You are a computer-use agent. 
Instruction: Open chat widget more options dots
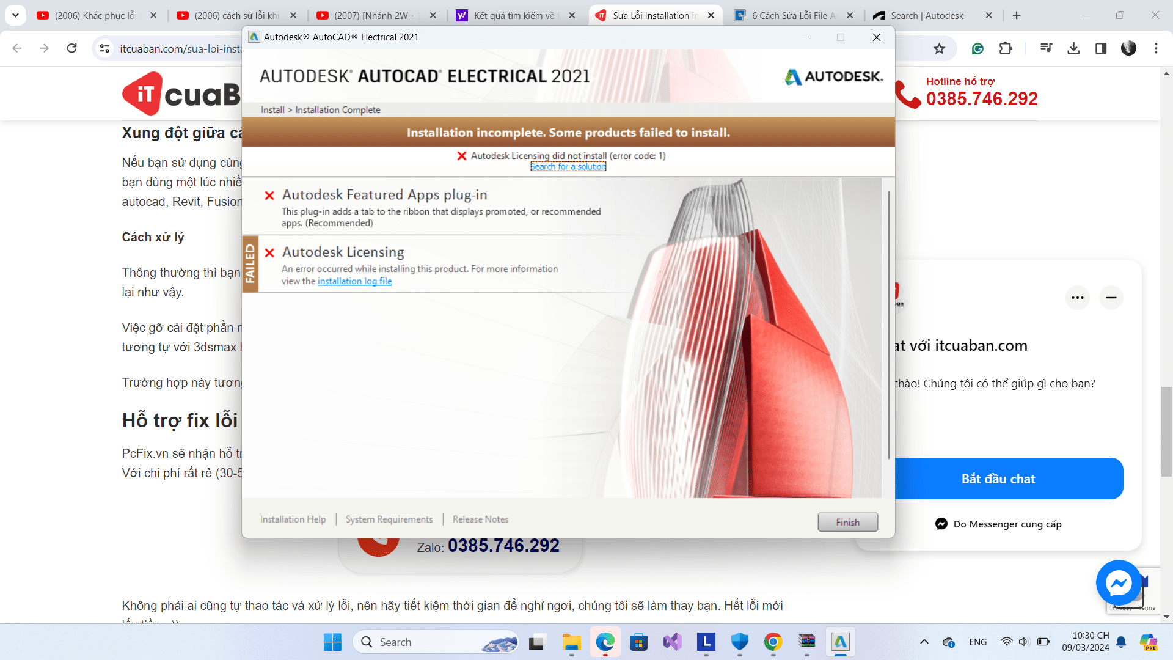1078,298
